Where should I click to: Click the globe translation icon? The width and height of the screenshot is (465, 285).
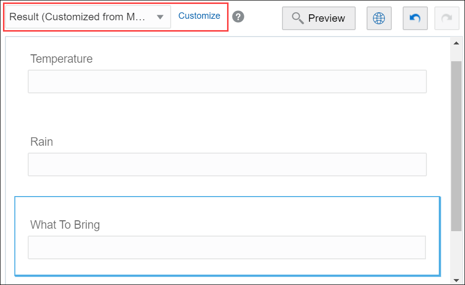click(x=379, y=18)
